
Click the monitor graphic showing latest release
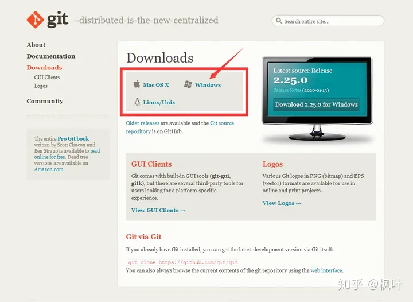pyautogui.click(x=317, y=98)
